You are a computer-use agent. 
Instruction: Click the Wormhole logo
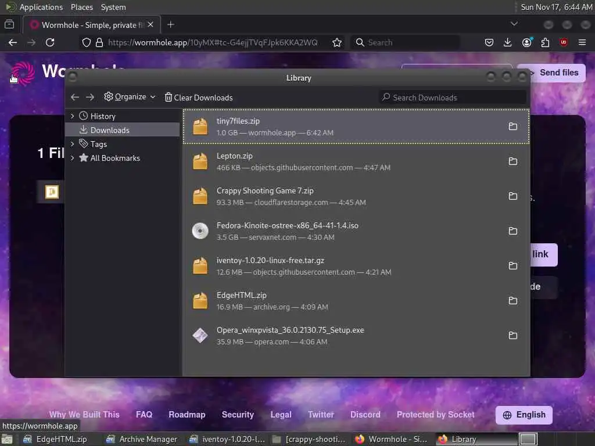tap(23, 73)
